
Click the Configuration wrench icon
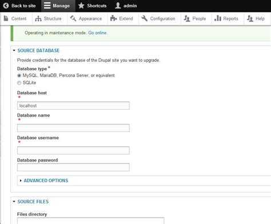145,18
